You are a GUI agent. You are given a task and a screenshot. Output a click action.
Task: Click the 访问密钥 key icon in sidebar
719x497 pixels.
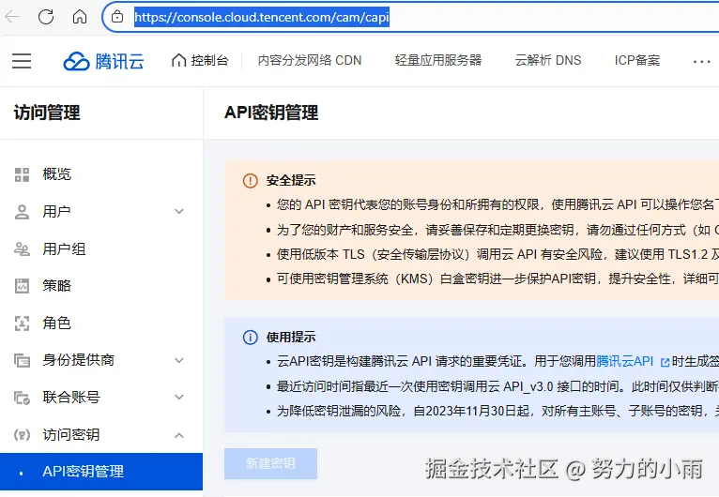click(x=22, y=435)
